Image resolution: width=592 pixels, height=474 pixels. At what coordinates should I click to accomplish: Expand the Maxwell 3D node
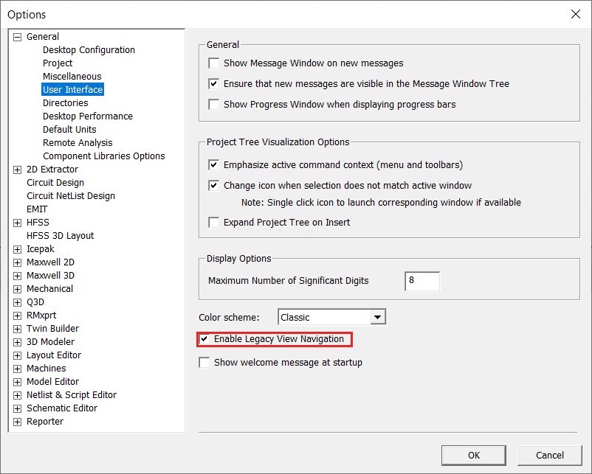tap(17, 275)
